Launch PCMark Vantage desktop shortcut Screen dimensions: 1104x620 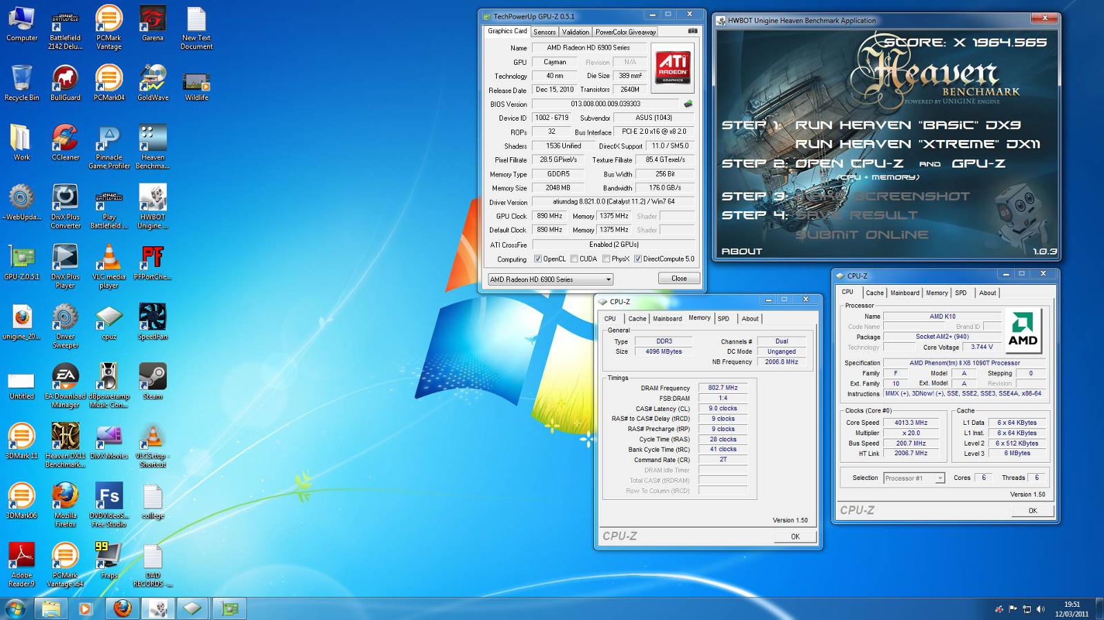pyautogui.click(x=108, y=28)
